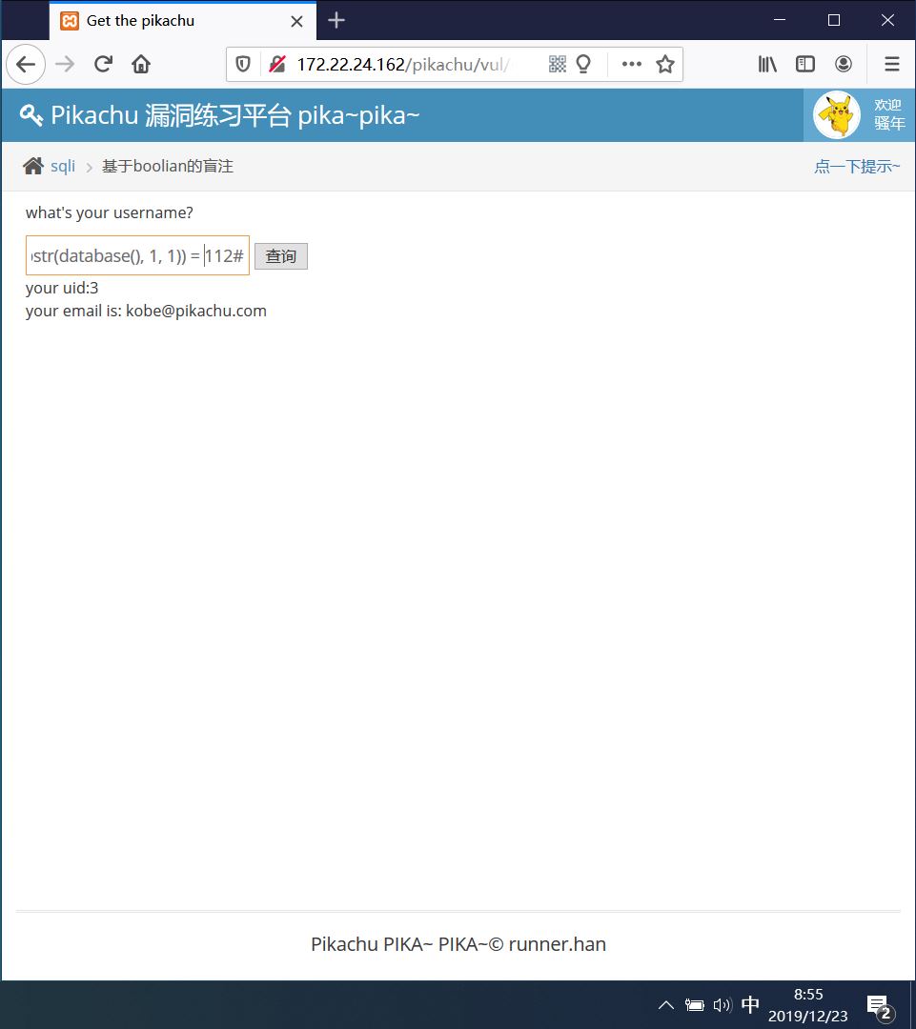This screenshot has width=916, height=1029.
Task: Click 基于boolian的盲注 breadcrumb text
Action: click(x=168, y=166)
